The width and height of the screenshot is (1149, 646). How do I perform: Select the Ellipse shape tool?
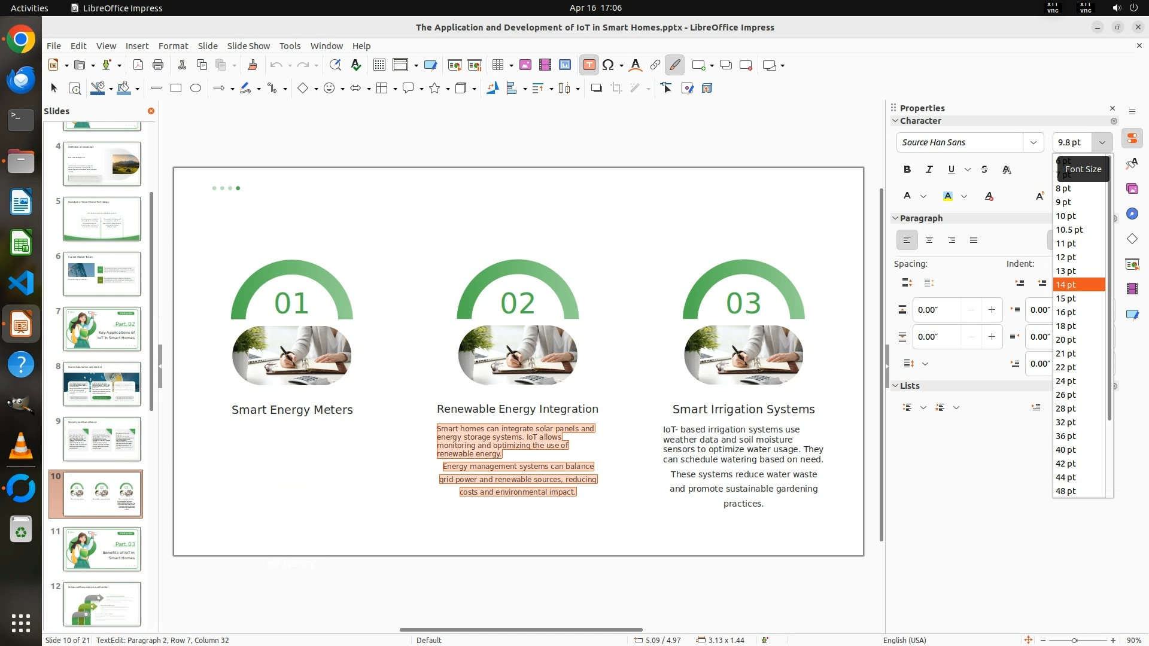196,89
